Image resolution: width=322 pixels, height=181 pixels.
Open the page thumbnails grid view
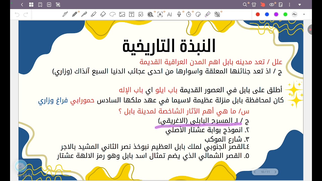[31, 5]
